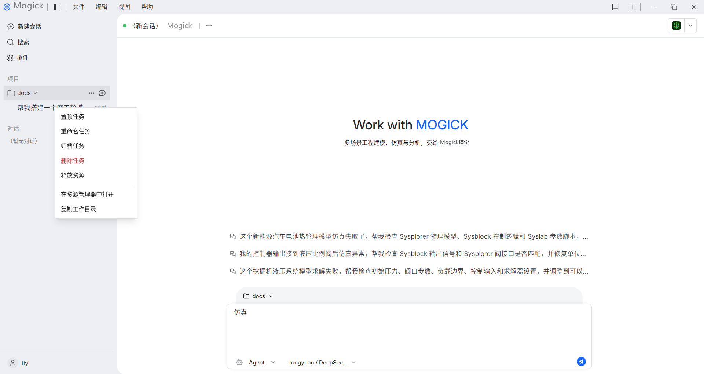Select 在资源管理器中打开 menu entry

point(96,194)
